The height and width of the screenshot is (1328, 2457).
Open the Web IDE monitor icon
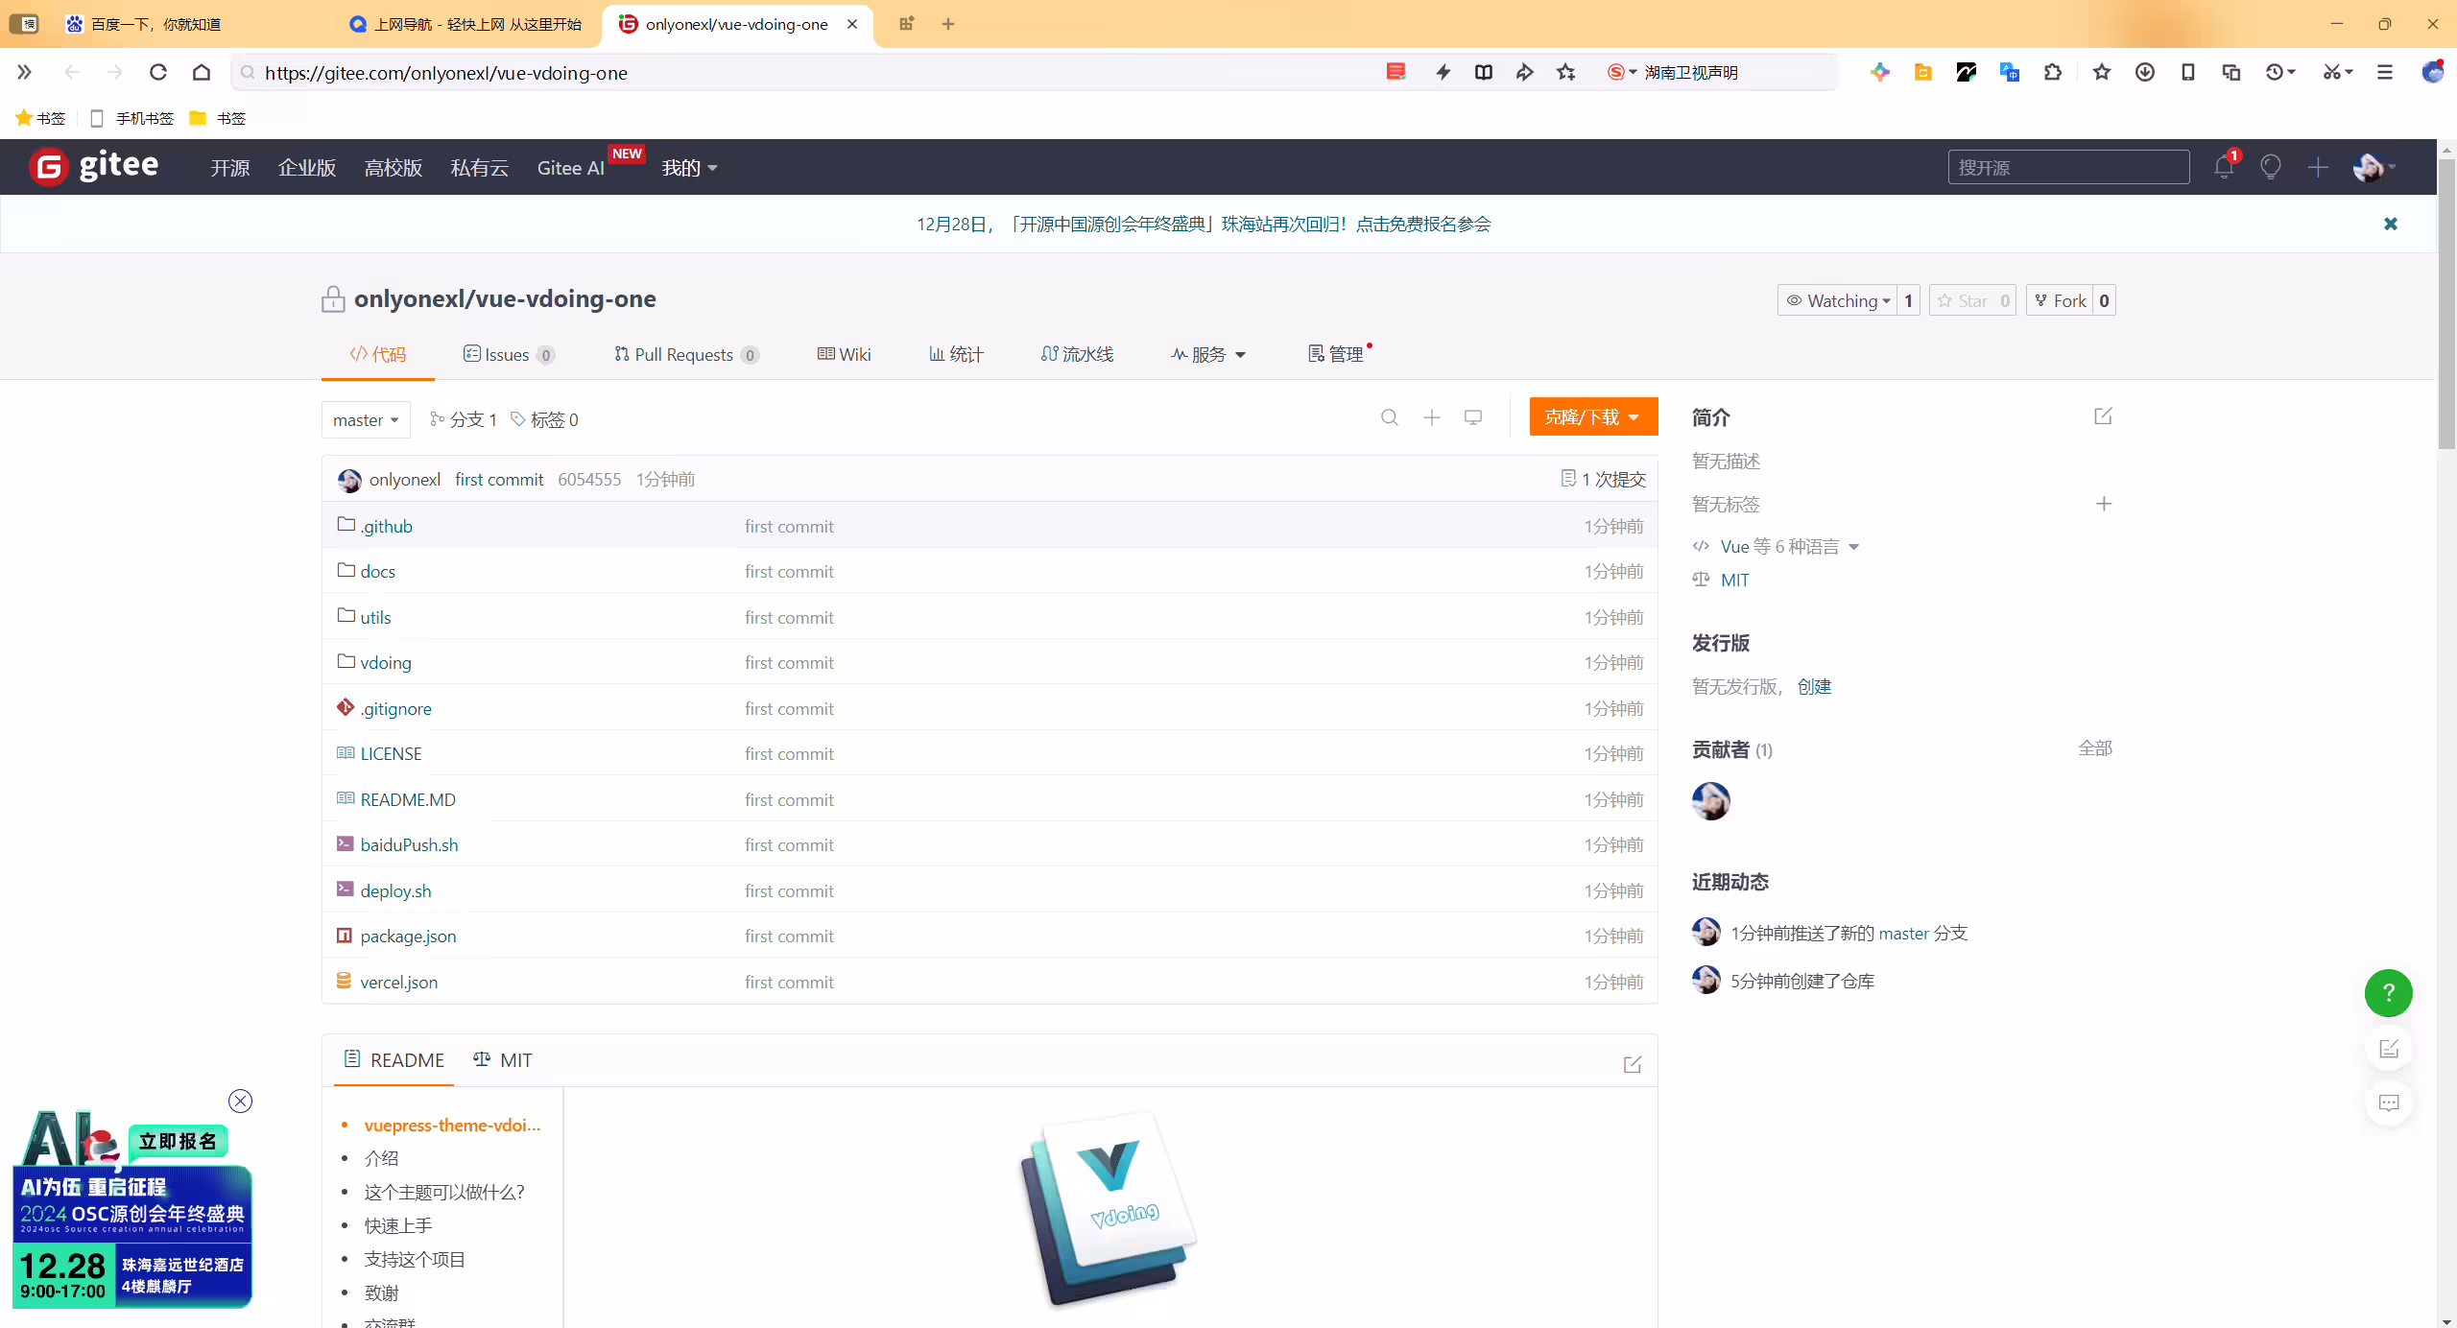[x=1473, y=417]
